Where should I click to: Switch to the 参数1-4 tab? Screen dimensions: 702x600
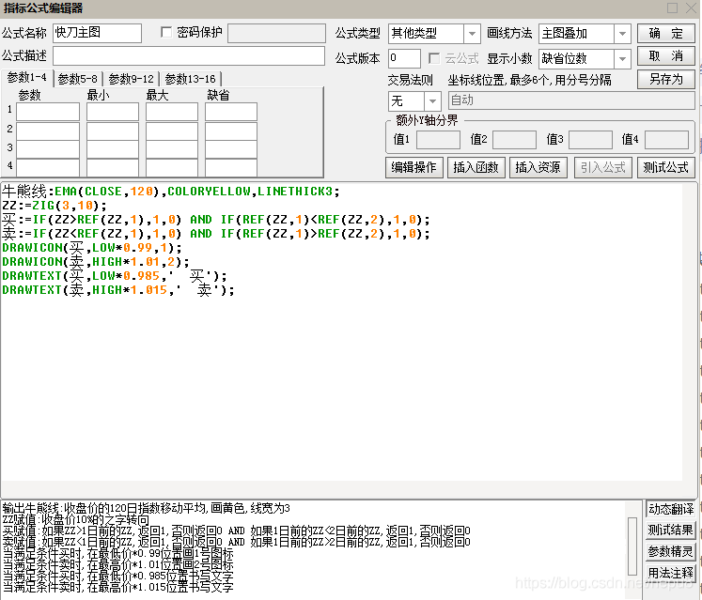click(x=27, y=77)
